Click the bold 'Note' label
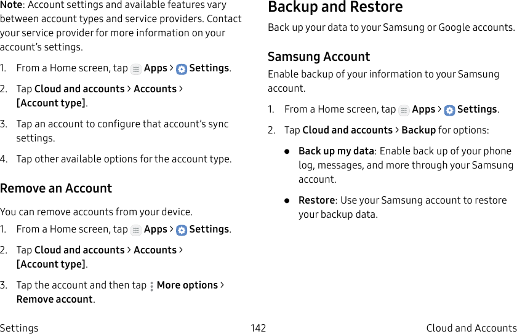The width and height of the screenshot is (517, 334). [x=12, y=4]
